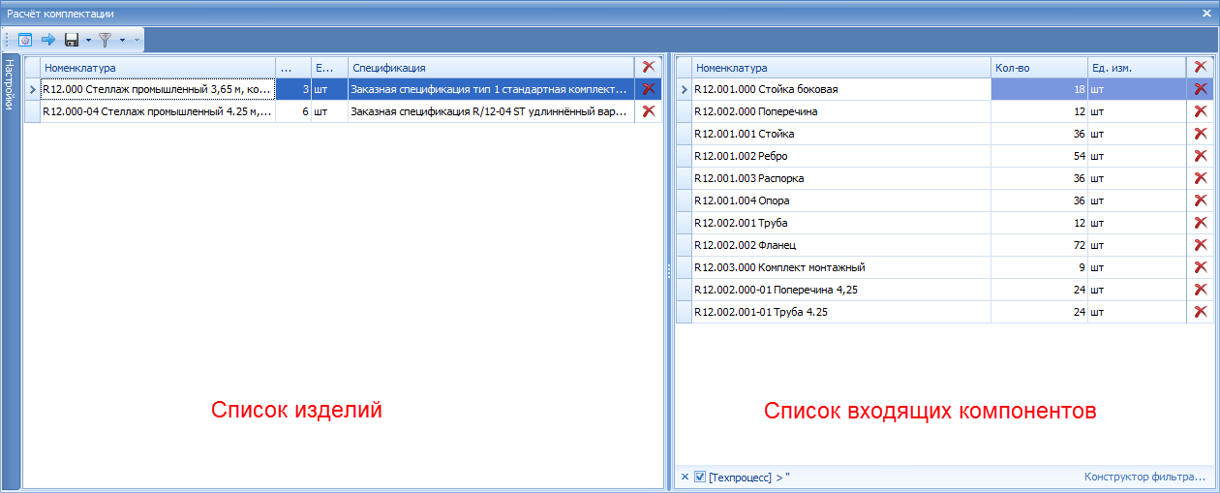Select Заказная спецификация R/12-04 ST cell

[x=491, y=111]
